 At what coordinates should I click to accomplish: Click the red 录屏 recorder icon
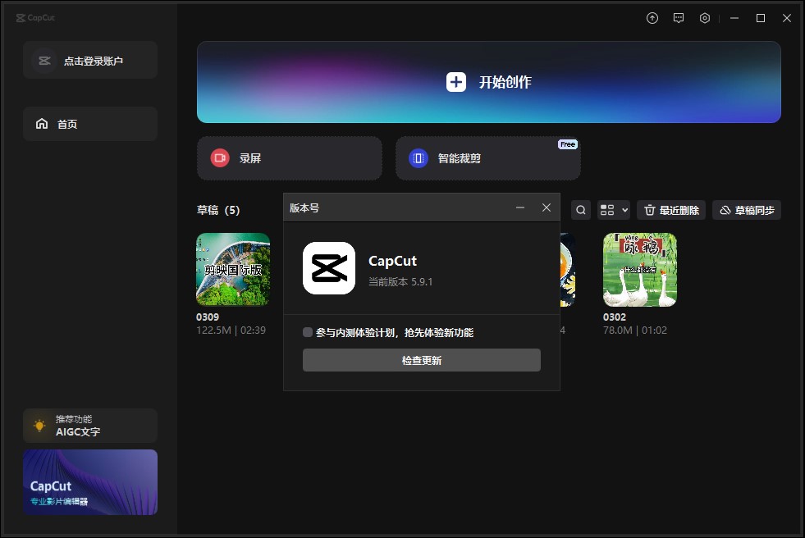[220, 158]
